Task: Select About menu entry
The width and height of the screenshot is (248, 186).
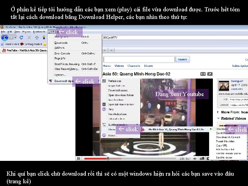Action: point(121,135)
